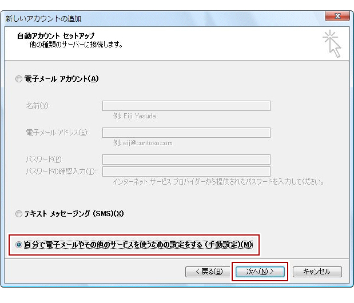Choose the 手動設定(M) manual setup radio button
This screenshot has height=303, width=354.
tap(19, 245)
